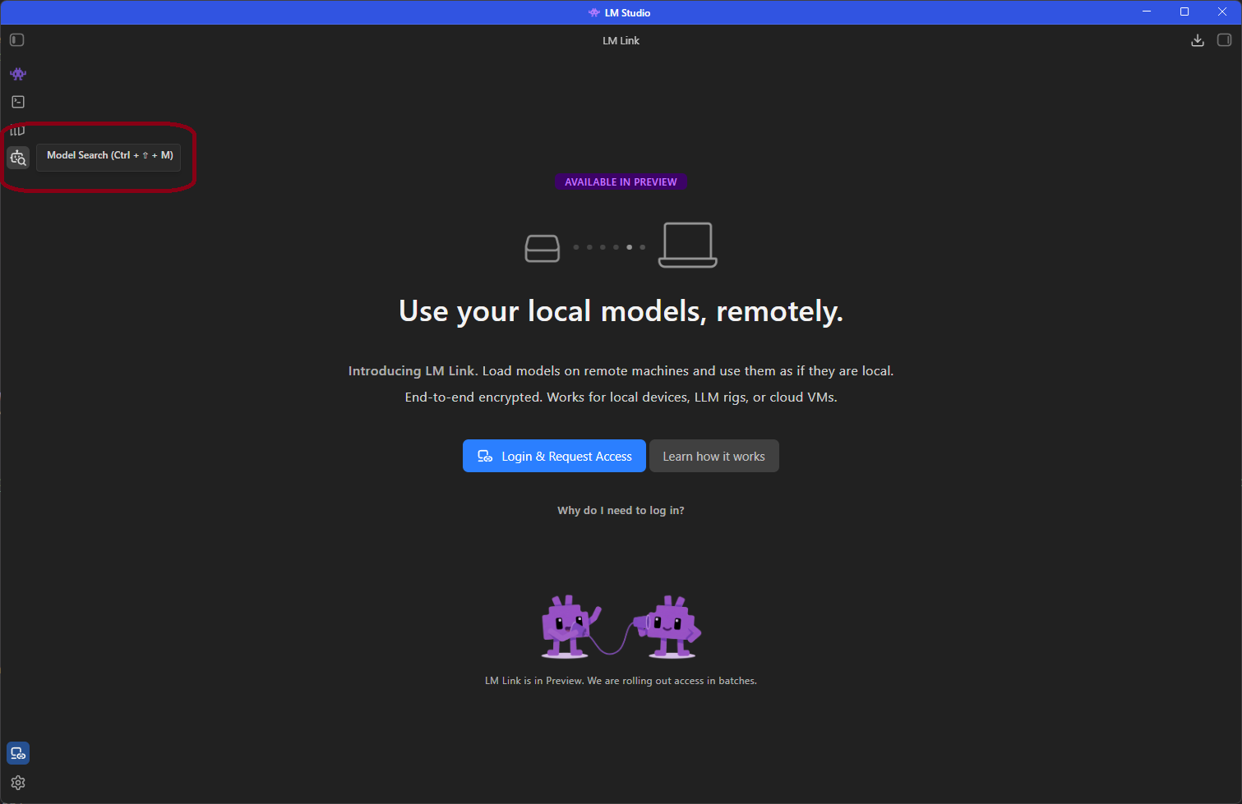Open the Downloads icon at top right
This screenshot has width=1242, height=804.
tap(1198, 40)
